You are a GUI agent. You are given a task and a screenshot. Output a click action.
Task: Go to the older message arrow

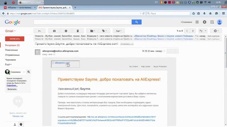coord(193,31)
